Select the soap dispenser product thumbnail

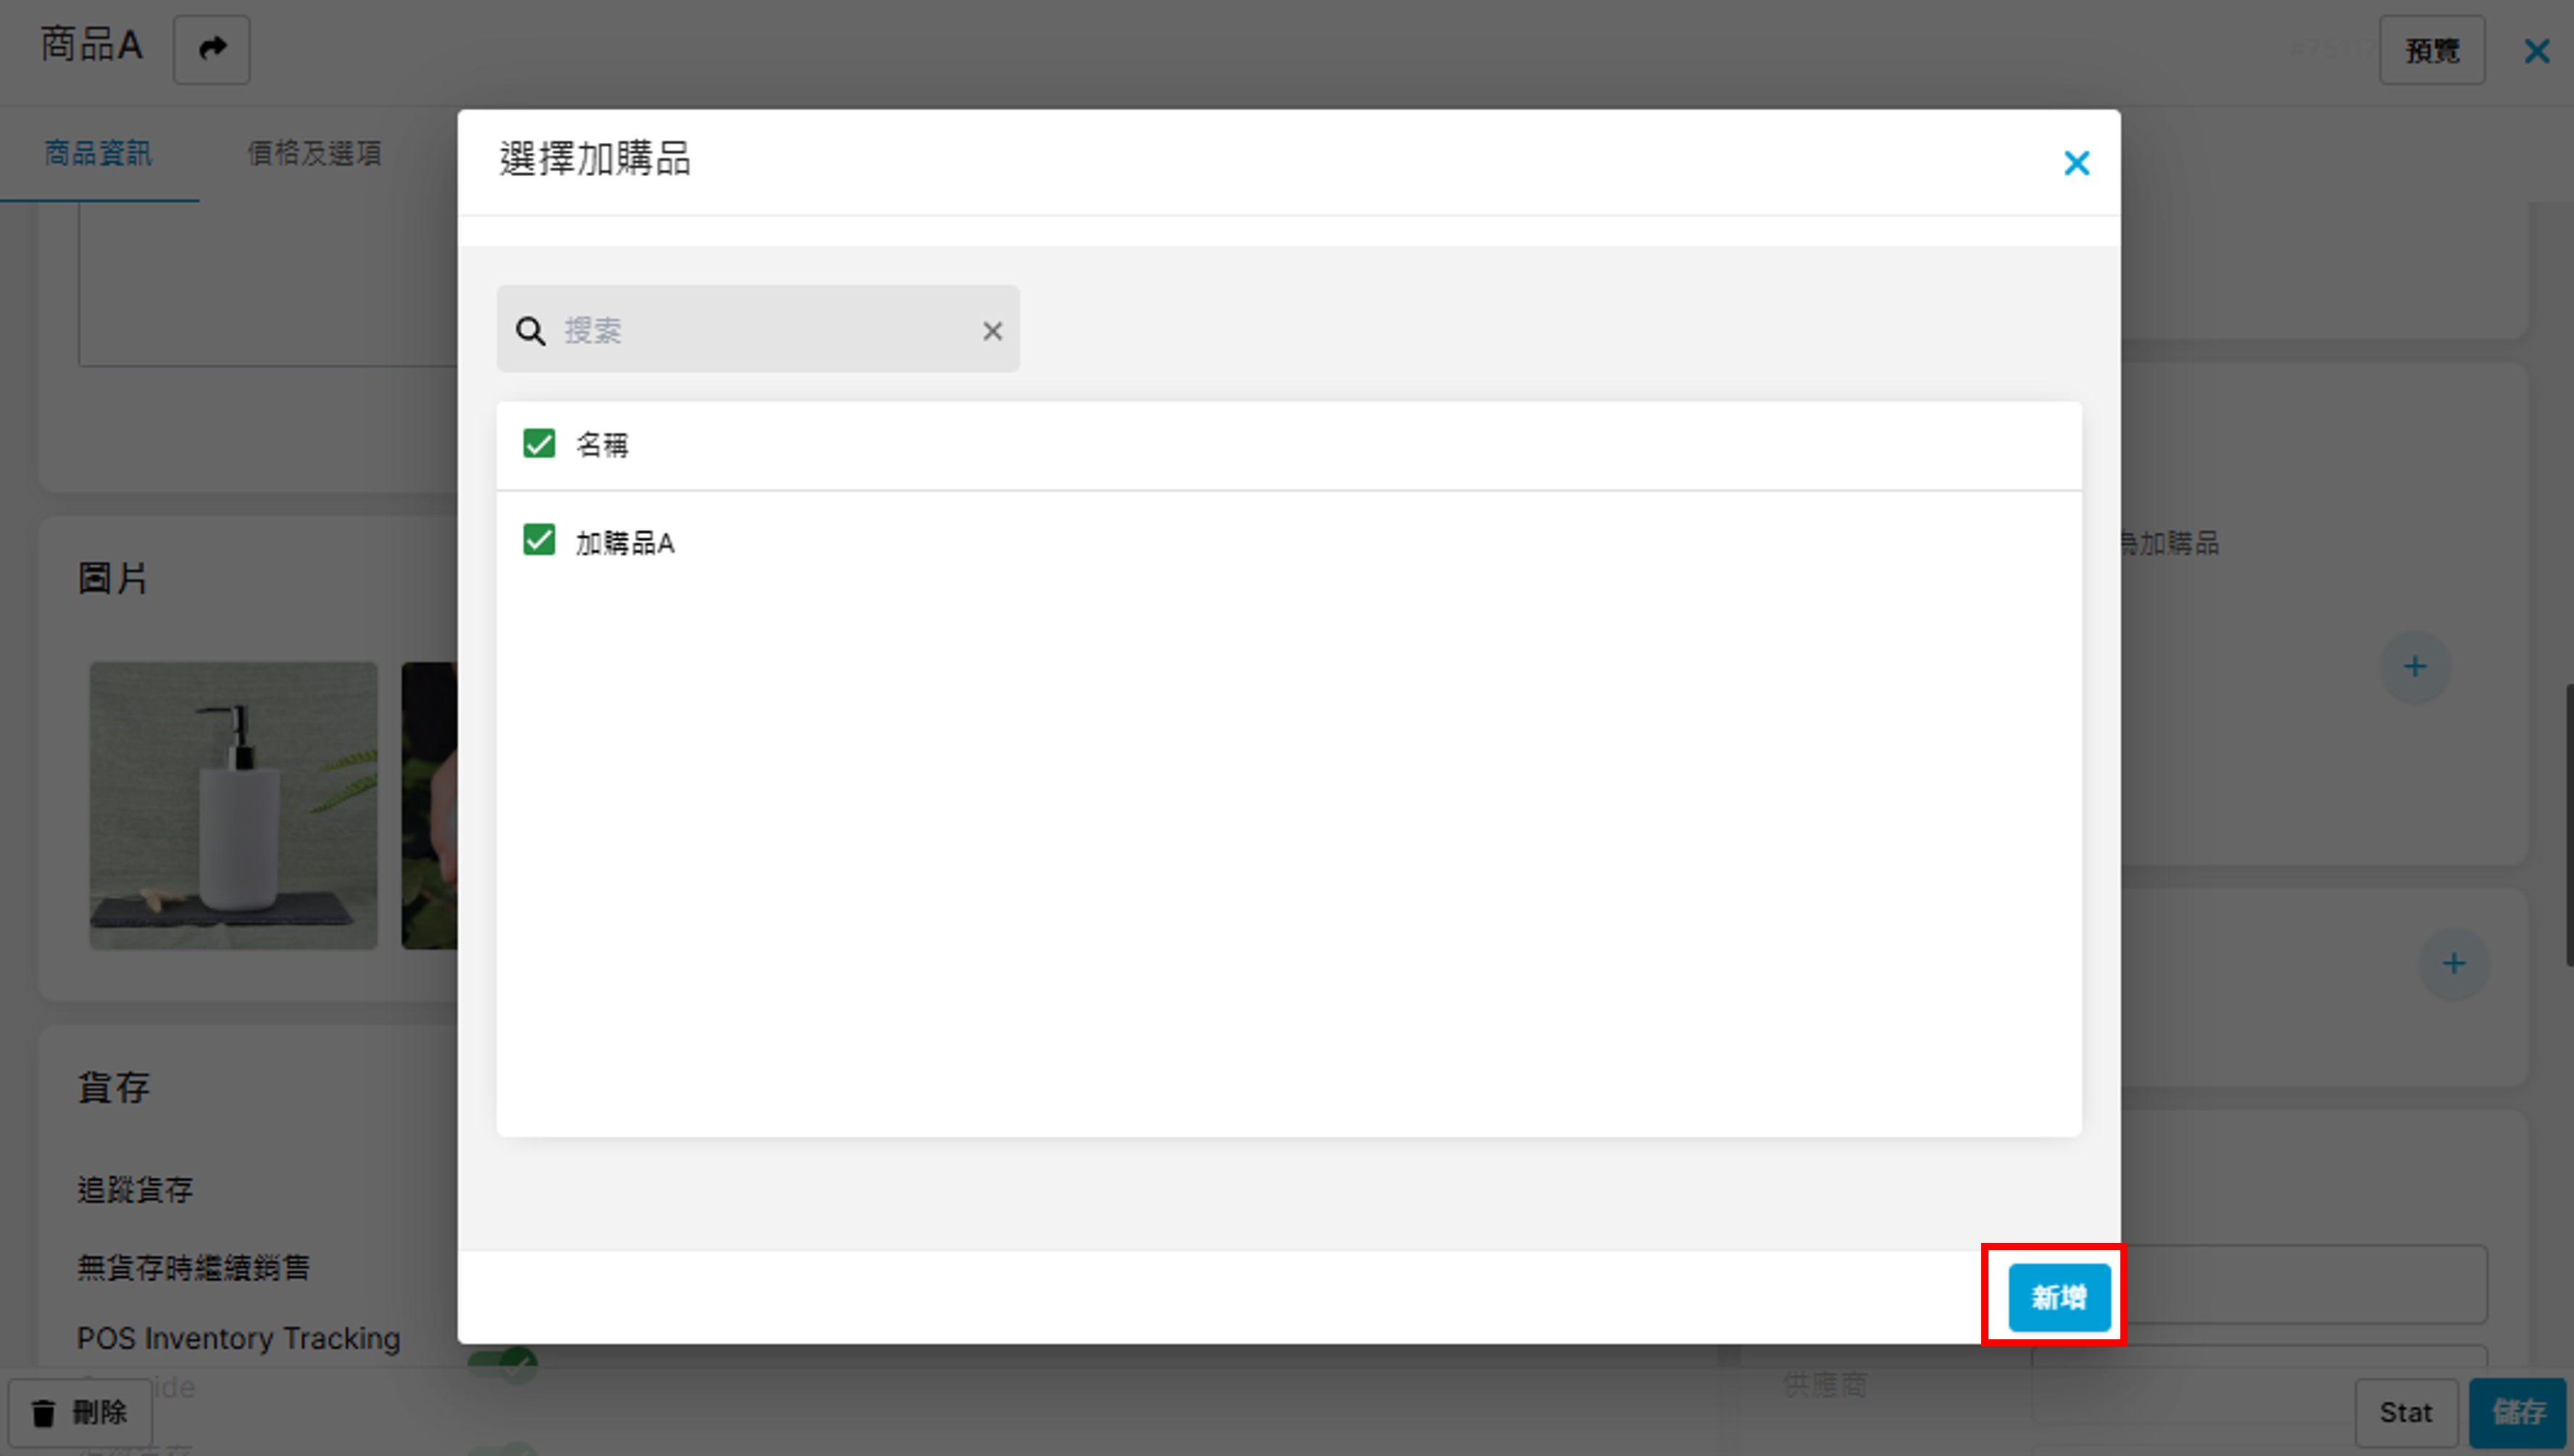233,805
